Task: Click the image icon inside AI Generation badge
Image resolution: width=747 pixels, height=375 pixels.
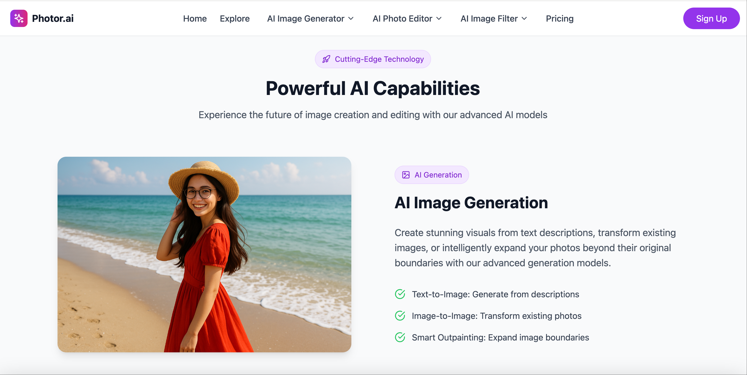Action: point(406,175)
